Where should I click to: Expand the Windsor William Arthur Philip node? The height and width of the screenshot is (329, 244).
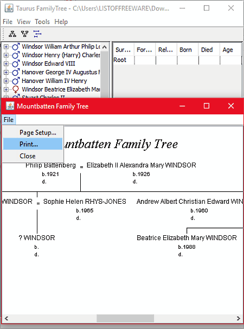(x=6, y=47)
